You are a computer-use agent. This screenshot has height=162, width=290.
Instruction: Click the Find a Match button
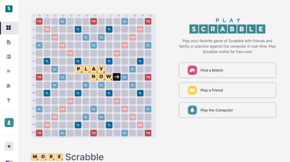pyautogui.click(x=227, y=70)
